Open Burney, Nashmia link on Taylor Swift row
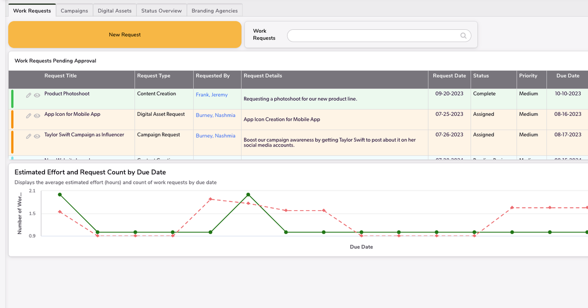The image size is (588, 308). (216, 136)
